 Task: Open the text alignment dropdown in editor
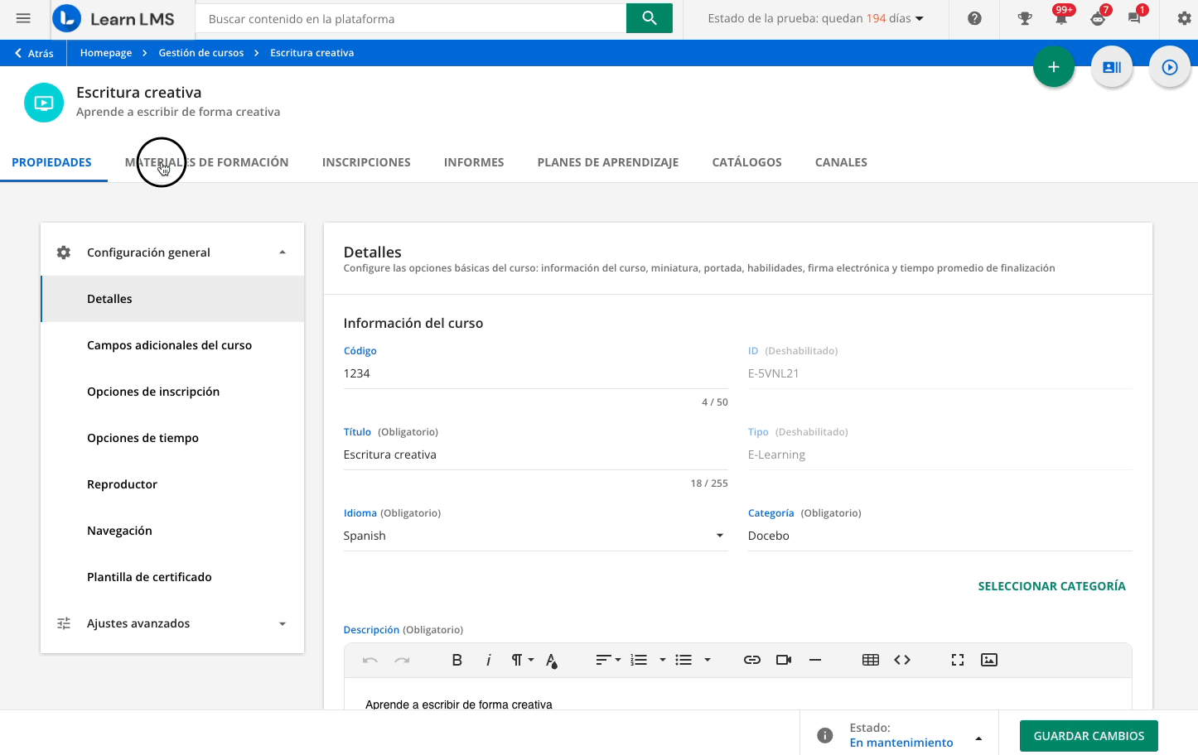(x=608, y=660)
